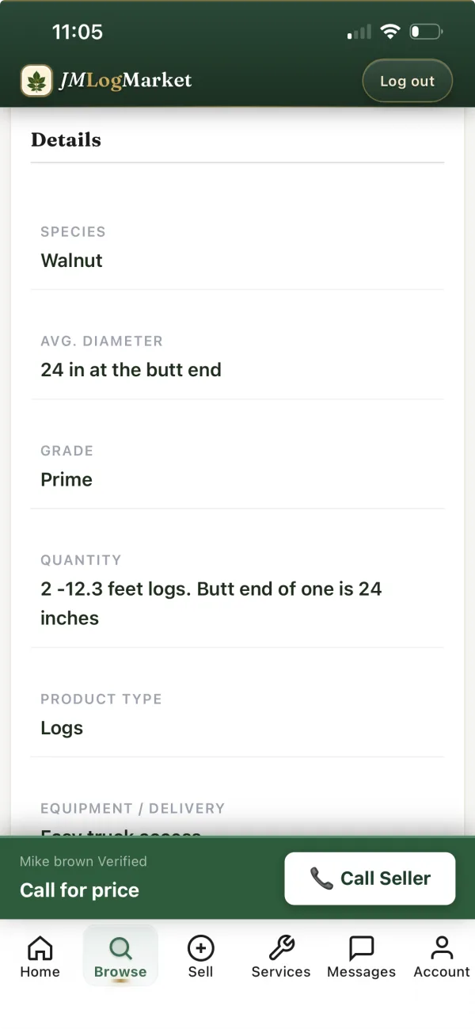Tap the battery indicator in status bar
This screenshot has width=475, height=1029.
pos(426,32)
